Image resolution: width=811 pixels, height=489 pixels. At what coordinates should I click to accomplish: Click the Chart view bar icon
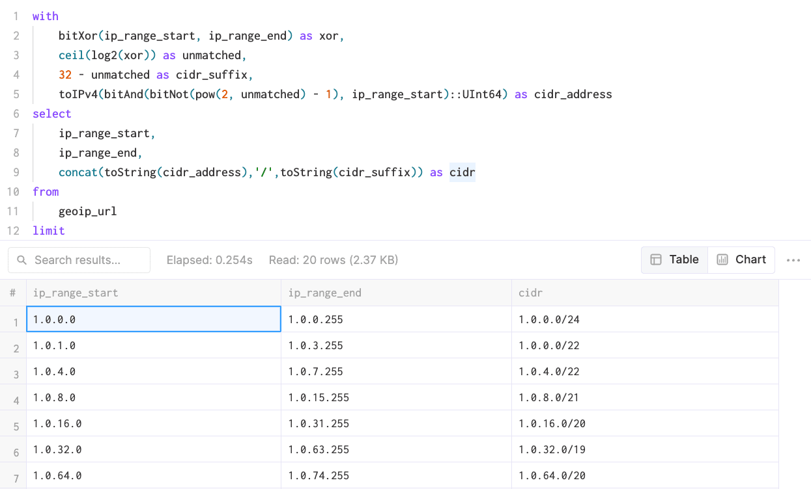722,259
